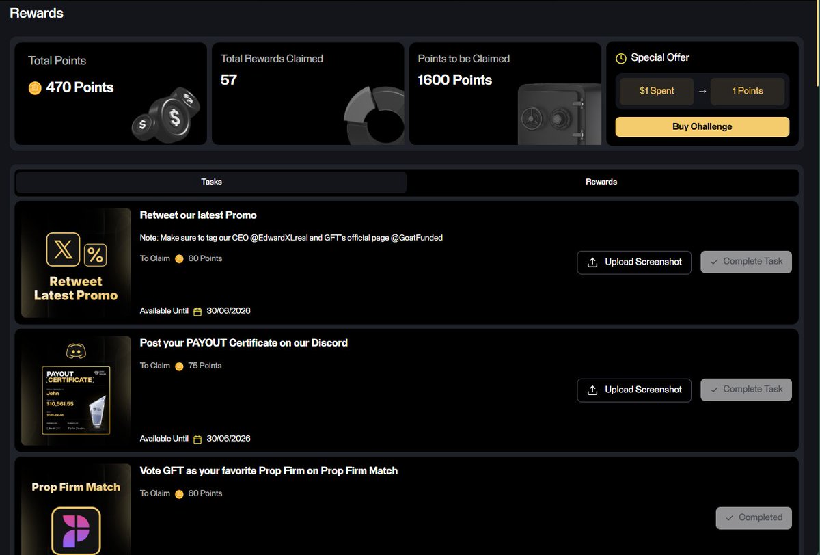Open the Payout Certificate thumbnail
The width and height of the screenshot is (820, 555).
pyautogui.click(x=76, y=391)
